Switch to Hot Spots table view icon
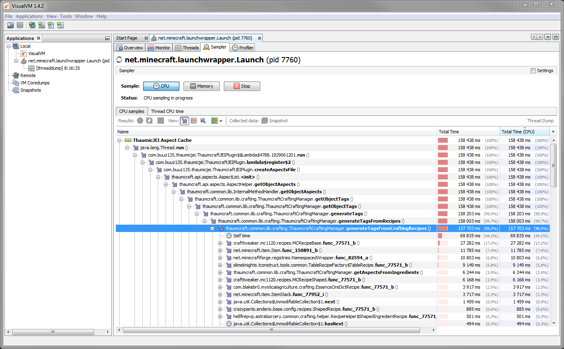 pos(194,121)
